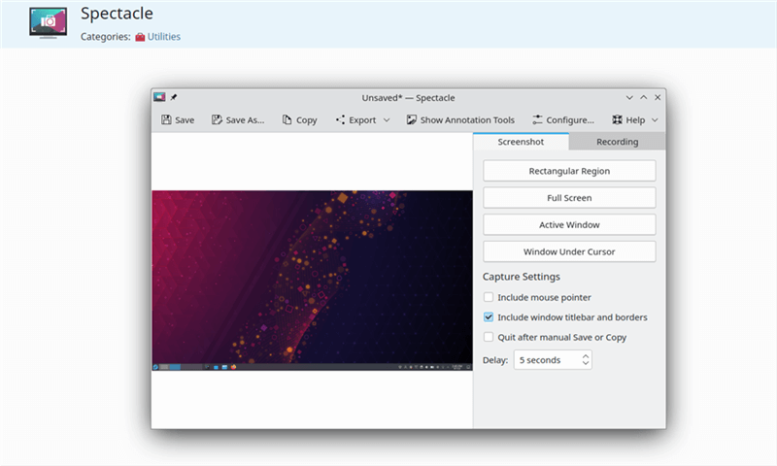Click the Copy toolbar button
This screenshot has width=777, height=466.
299,119
